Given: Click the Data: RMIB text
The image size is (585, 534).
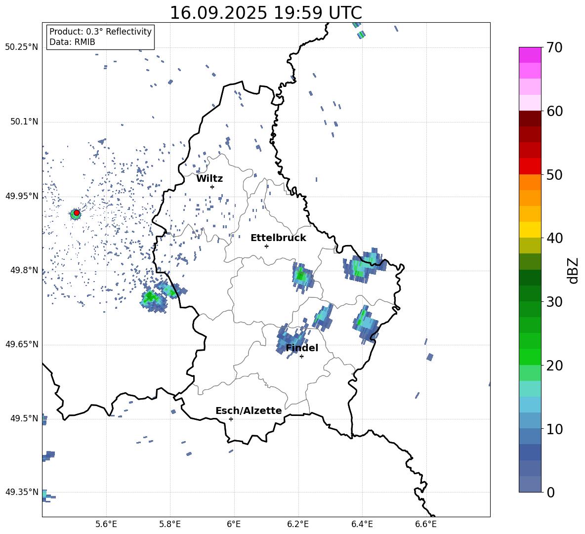Looking at the screenshot, I should click(x=72, y=42).
